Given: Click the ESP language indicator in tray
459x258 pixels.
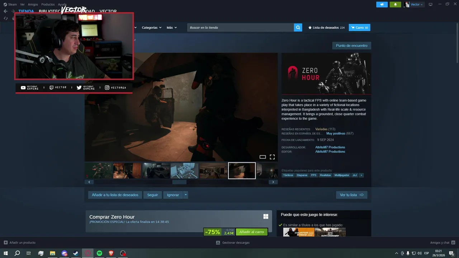Looking at the screenshot, I should click(x=426, y=253).
